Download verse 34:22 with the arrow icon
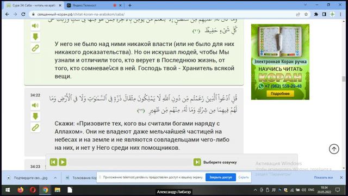Viewport: 348px width, 196px height. [35, 116]
